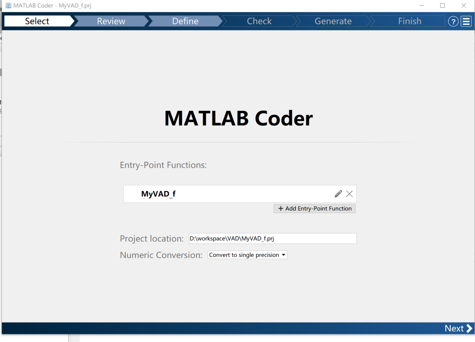Click the Next button
The image size is (475, 342).
pos(458,328)
